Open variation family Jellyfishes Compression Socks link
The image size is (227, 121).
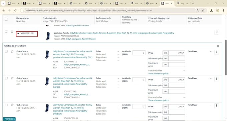(x=122, y=33)
